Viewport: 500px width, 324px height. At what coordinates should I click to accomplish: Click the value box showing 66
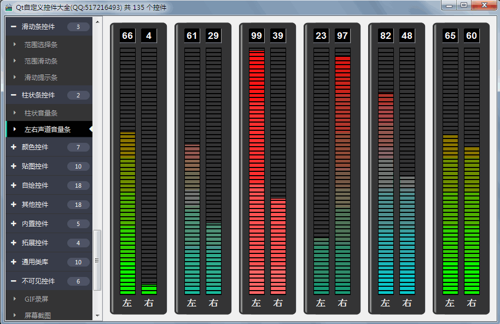click(127, 36)
